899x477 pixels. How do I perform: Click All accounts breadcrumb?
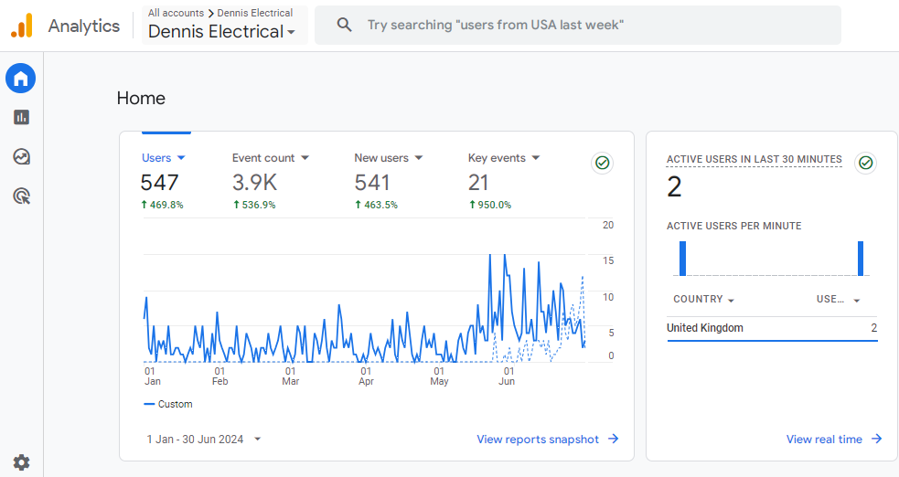coord(176,13)
